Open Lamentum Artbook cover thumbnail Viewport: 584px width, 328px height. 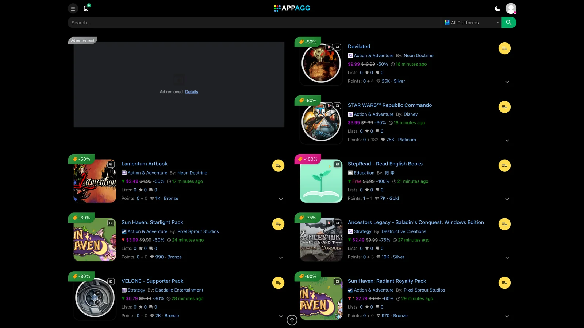(95, 181)
